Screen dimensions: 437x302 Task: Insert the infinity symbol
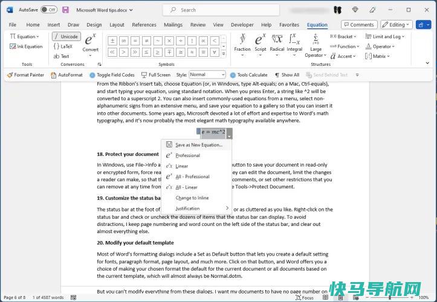click(x=124, y=41)
